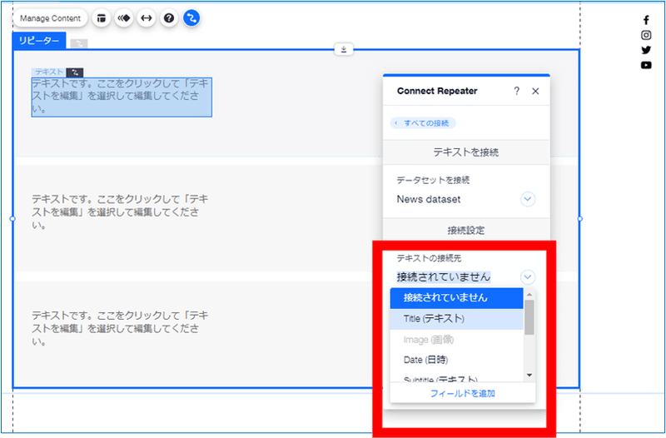The image size is (666, 438).
Task: Select the second repeater item text
Action: 120,212
